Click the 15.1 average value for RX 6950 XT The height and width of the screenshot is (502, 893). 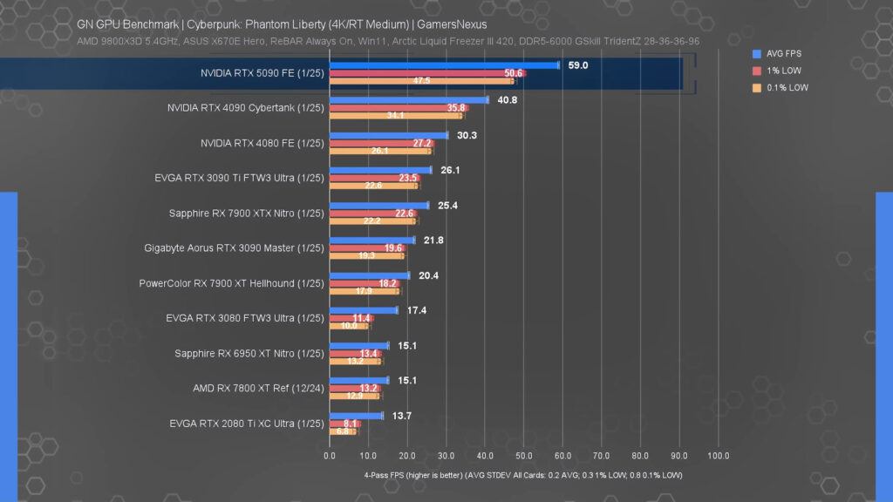click(407, 345)
